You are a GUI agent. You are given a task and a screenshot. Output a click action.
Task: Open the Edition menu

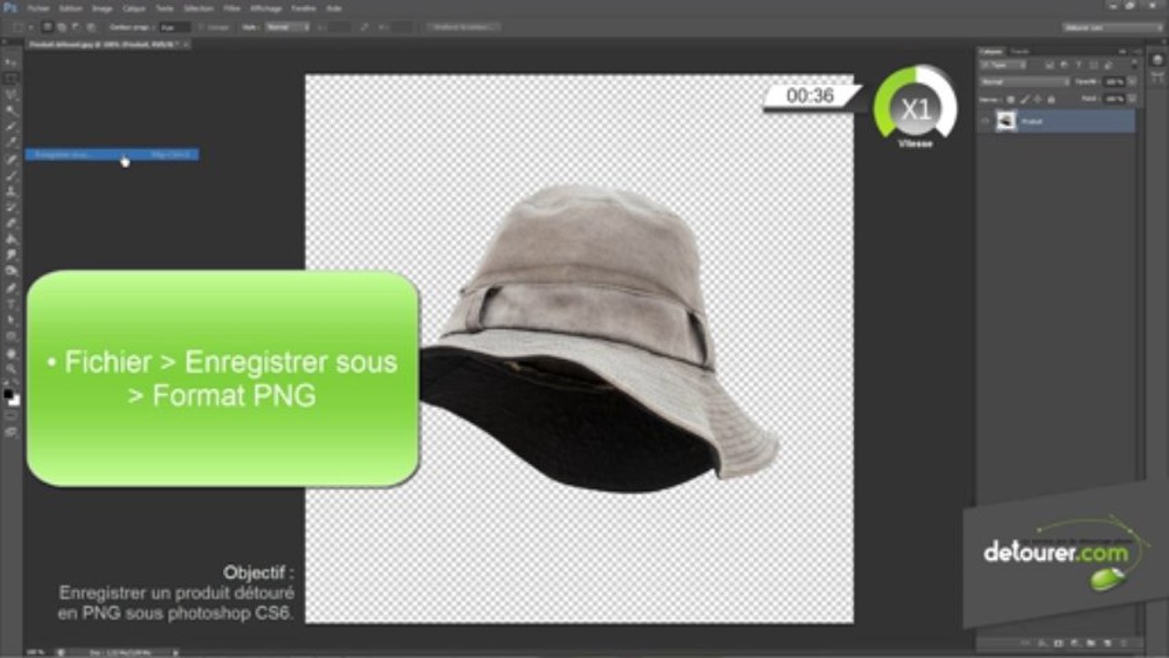click(69, 8)
